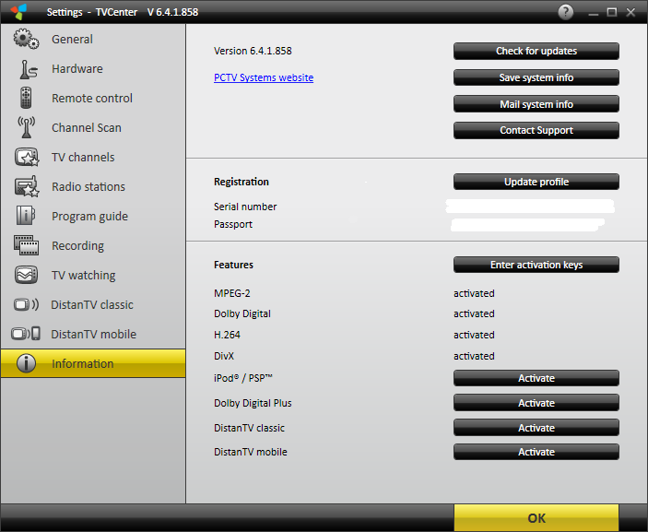This screenshot has height=532, width=648.
Task: Click 'activated' status next to MPEG-2
Action: click(x=474, y=293)
